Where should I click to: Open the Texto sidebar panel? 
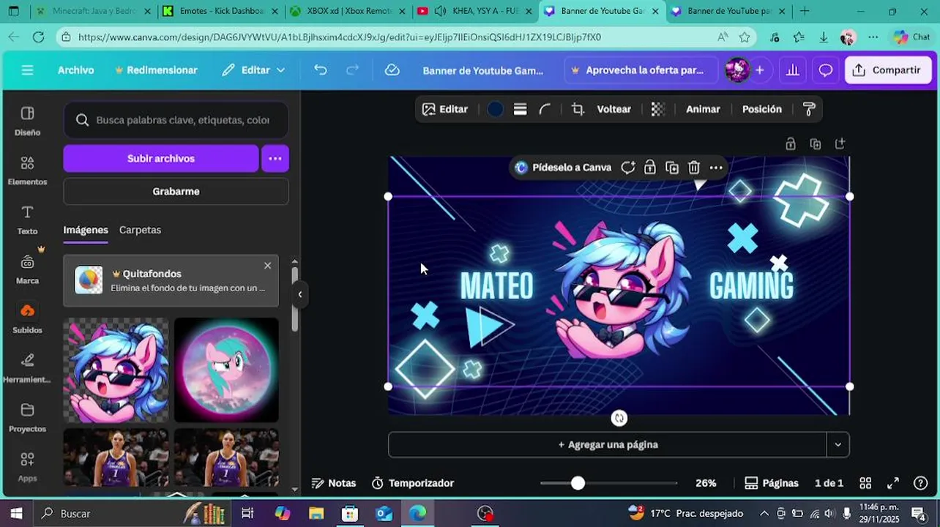(x=27, y=220)
